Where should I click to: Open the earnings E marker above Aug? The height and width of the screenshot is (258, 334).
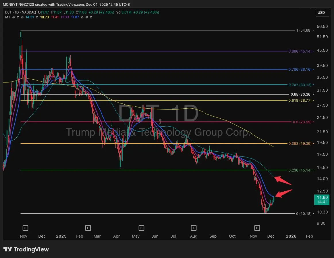tap(194, 228)
